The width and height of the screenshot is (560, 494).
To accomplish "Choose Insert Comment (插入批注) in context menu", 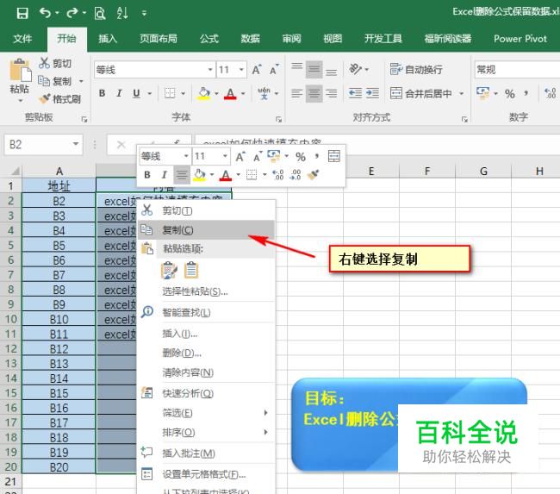I will click(x=206, y=453).
